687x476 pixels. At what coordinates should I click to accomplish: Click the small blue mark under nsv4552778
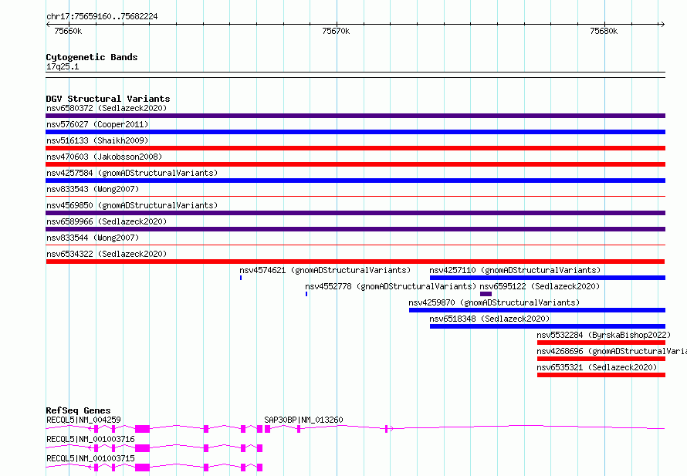tap(306, 294)
